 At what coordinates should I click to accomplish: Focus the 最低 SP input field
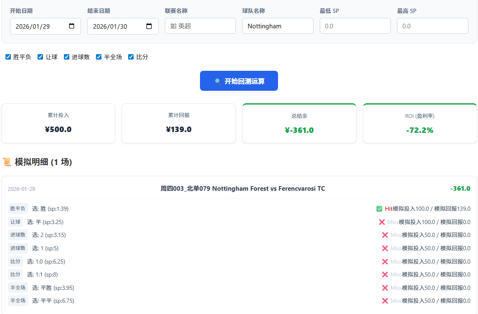[x=355, y=26]
